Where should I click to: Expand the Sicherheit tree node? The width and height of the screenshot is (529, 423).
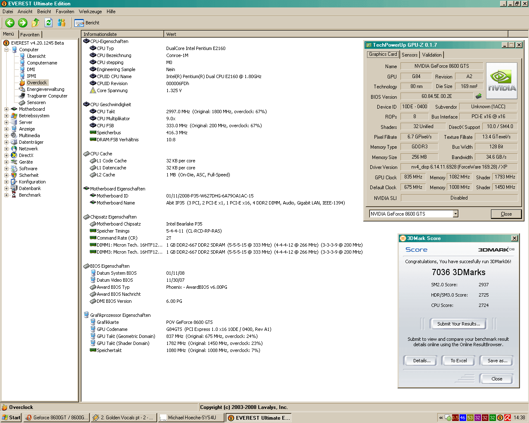click(x=6, y=175)
